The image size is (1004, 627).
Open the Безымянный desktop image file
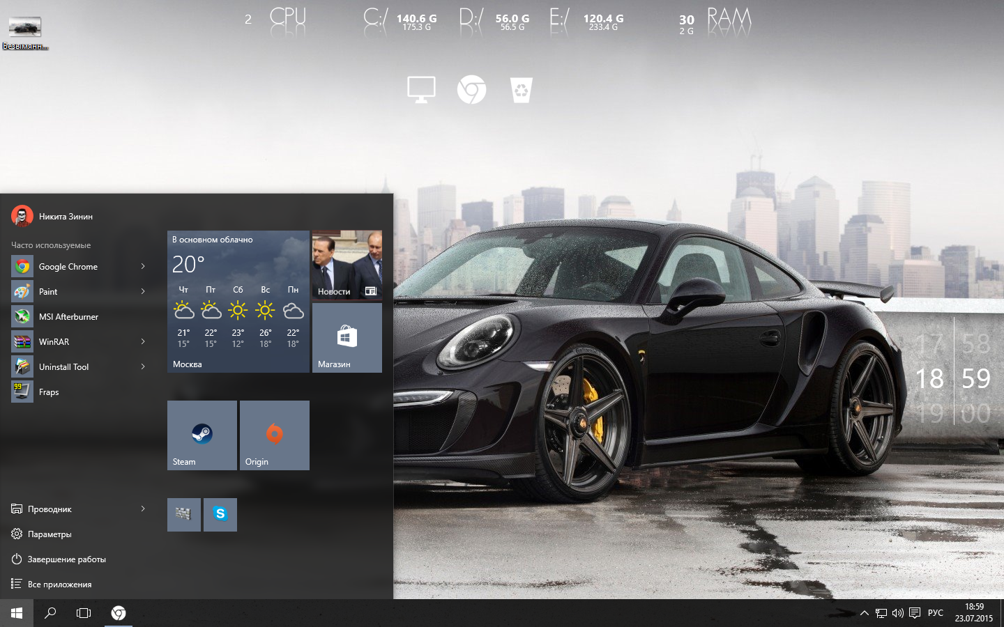pyautogui.click(x=25, y=33)
